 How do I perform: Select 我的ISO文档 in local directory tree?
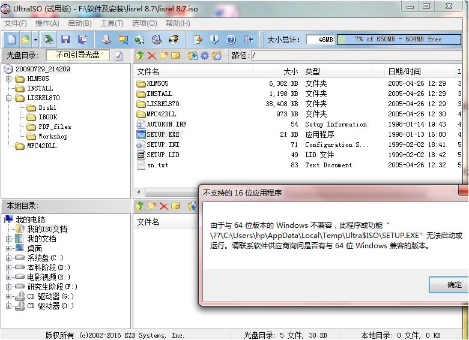[x=47, y=230]
